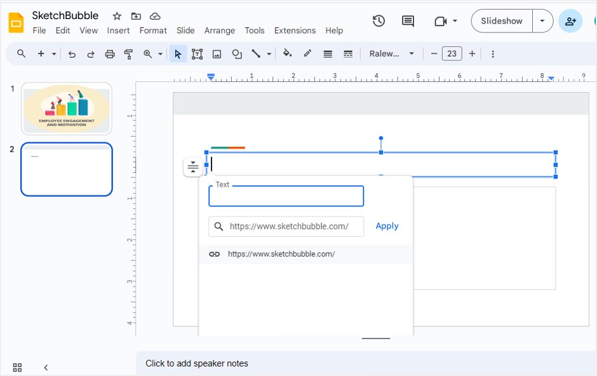This screenshot has width=597, height=376.
Task: Click the camera meeting icon
Action: pos(441,22)
